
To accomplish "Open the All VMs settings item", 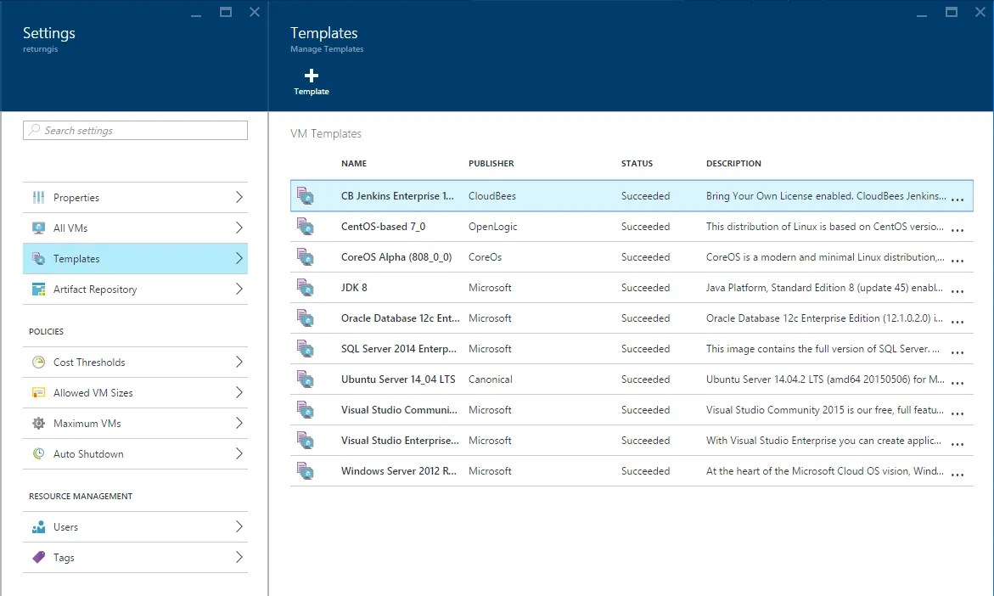I will [135, 228].
